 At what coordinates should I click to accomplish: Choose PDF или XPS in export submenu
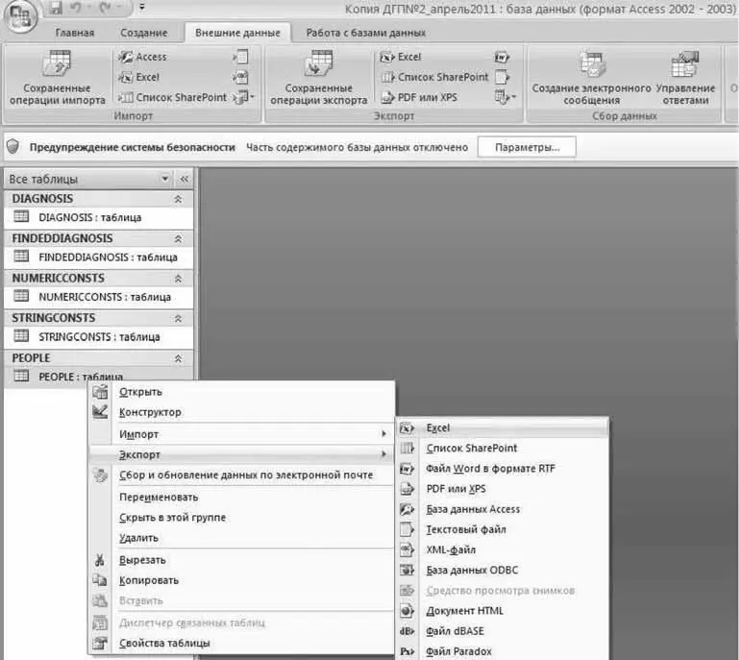point(503,489)
